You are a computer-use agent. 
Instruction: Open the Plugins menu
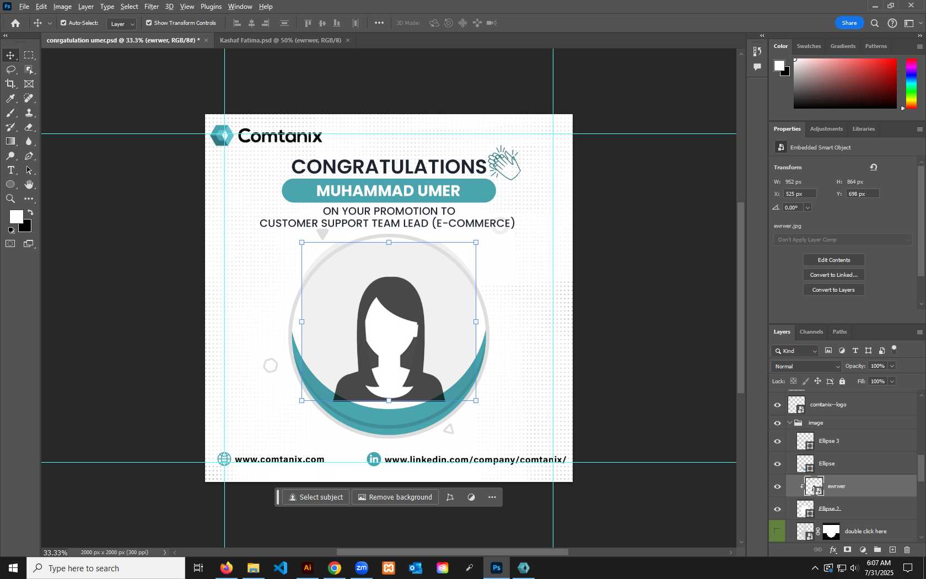click(x=211, y=7)
